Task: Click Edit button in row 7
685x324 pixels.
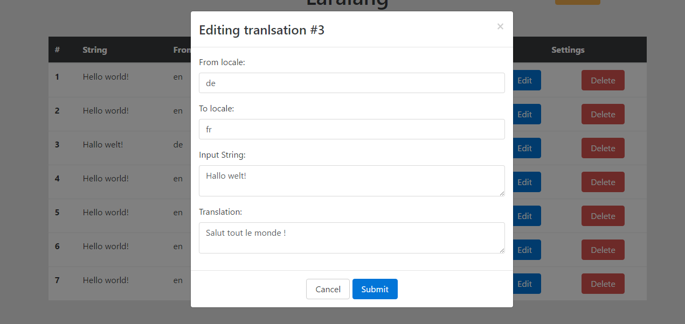Action: click(527, 284)
